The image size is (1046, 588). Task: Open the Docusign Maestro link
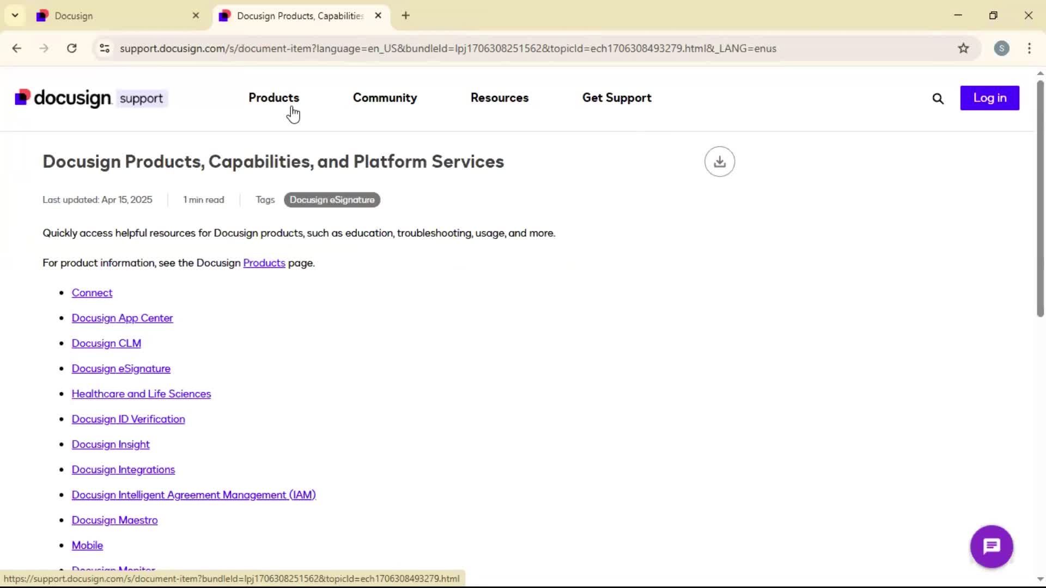pos(114,520)
